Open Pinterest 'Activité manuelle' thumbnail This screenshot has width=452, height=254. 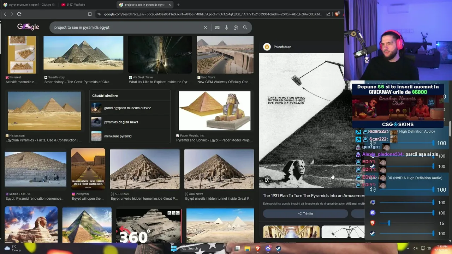coord(22,55)
